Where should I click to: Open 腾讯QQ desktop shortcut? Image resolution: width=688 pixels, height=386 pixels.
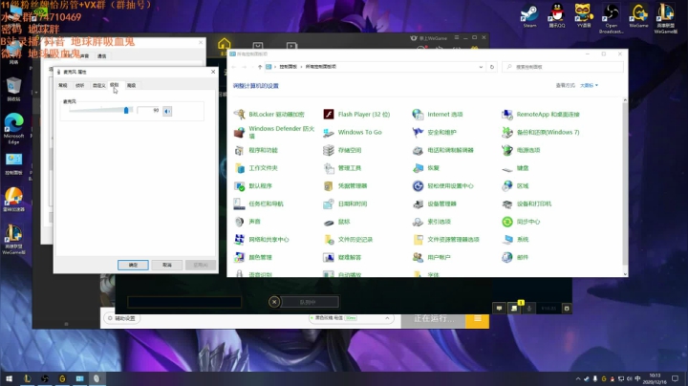pos(557,16)
